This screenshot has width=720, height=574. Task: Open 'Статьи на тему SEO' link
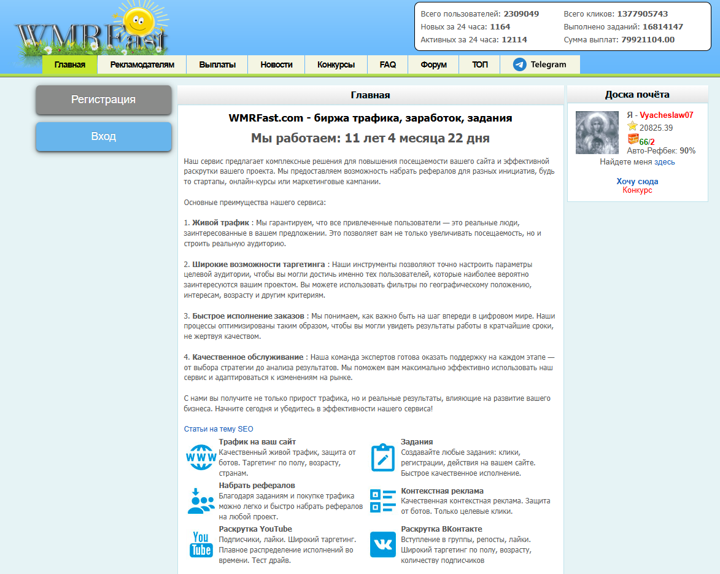click(x=219, y=429)
